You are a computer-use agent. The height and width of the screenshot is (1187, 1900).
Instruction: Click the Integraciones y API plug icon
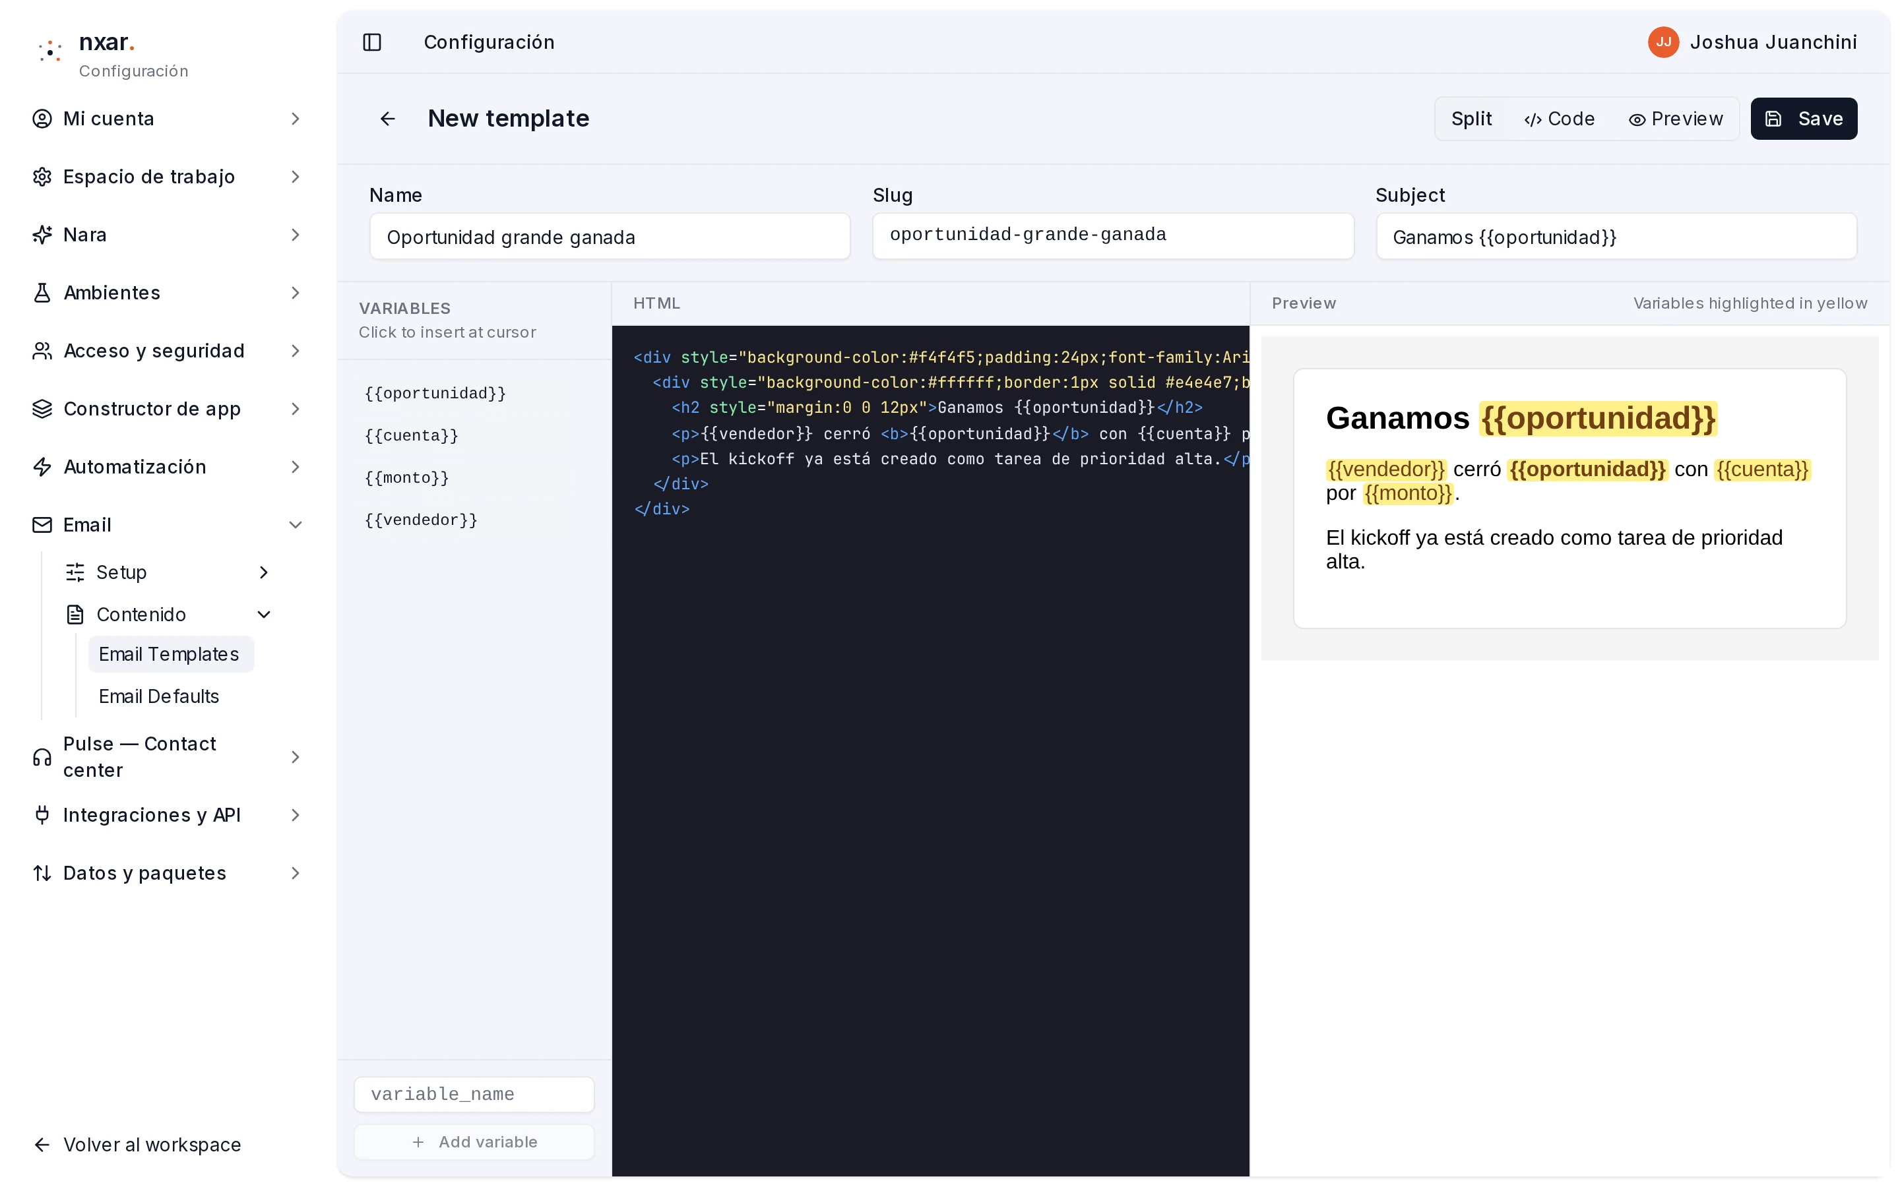42,815
